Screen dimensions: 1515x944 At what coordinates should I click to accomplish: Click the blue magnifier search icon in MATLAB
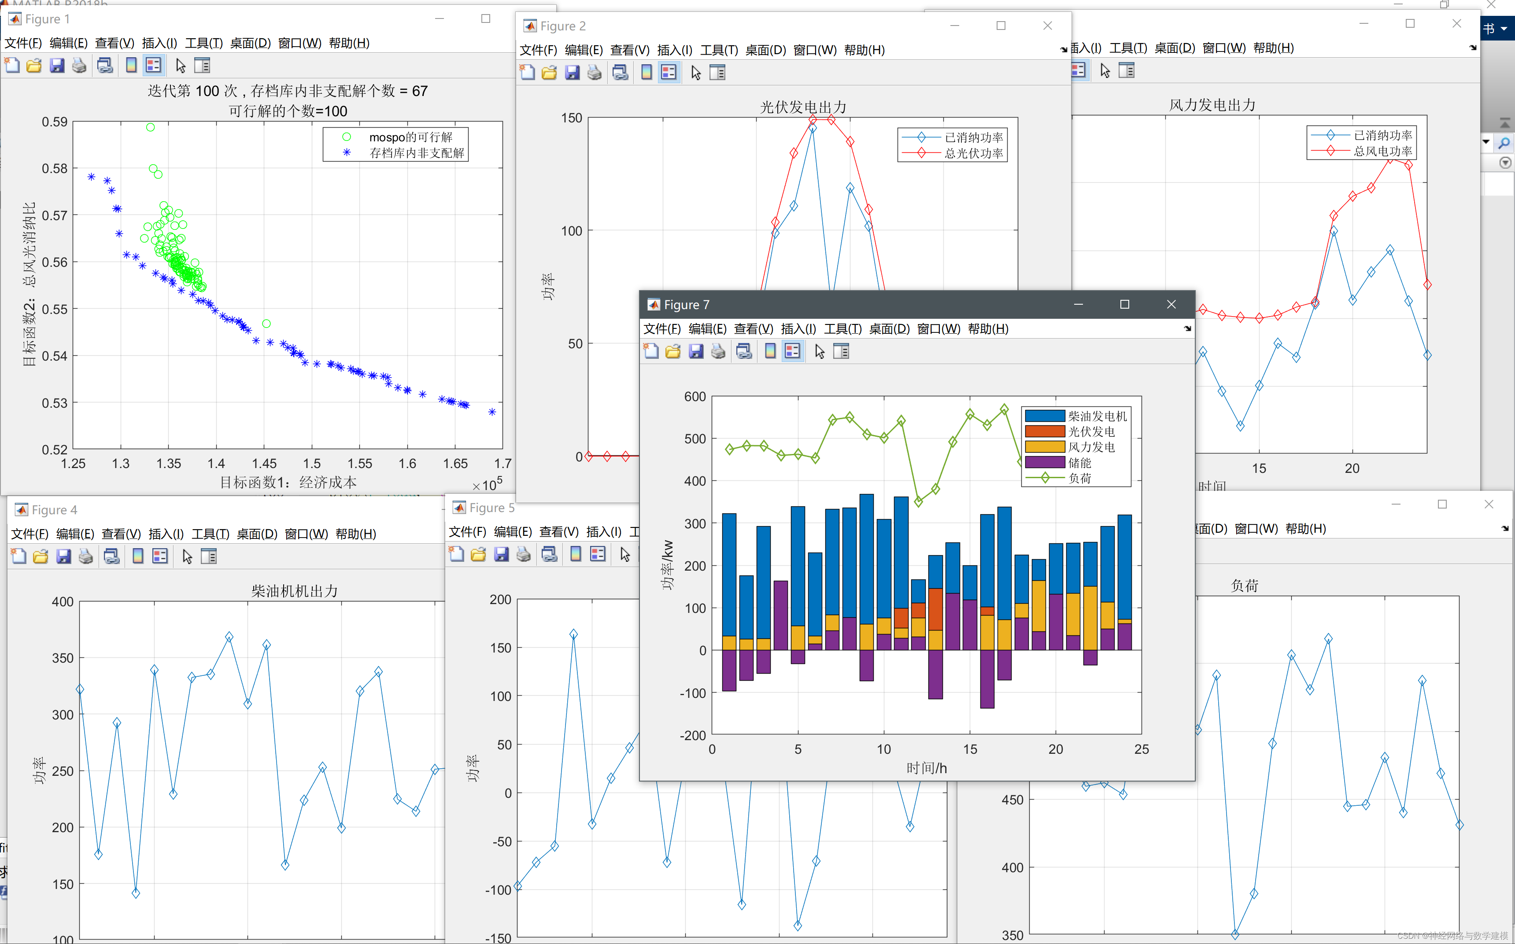(x=1504, y=143)
